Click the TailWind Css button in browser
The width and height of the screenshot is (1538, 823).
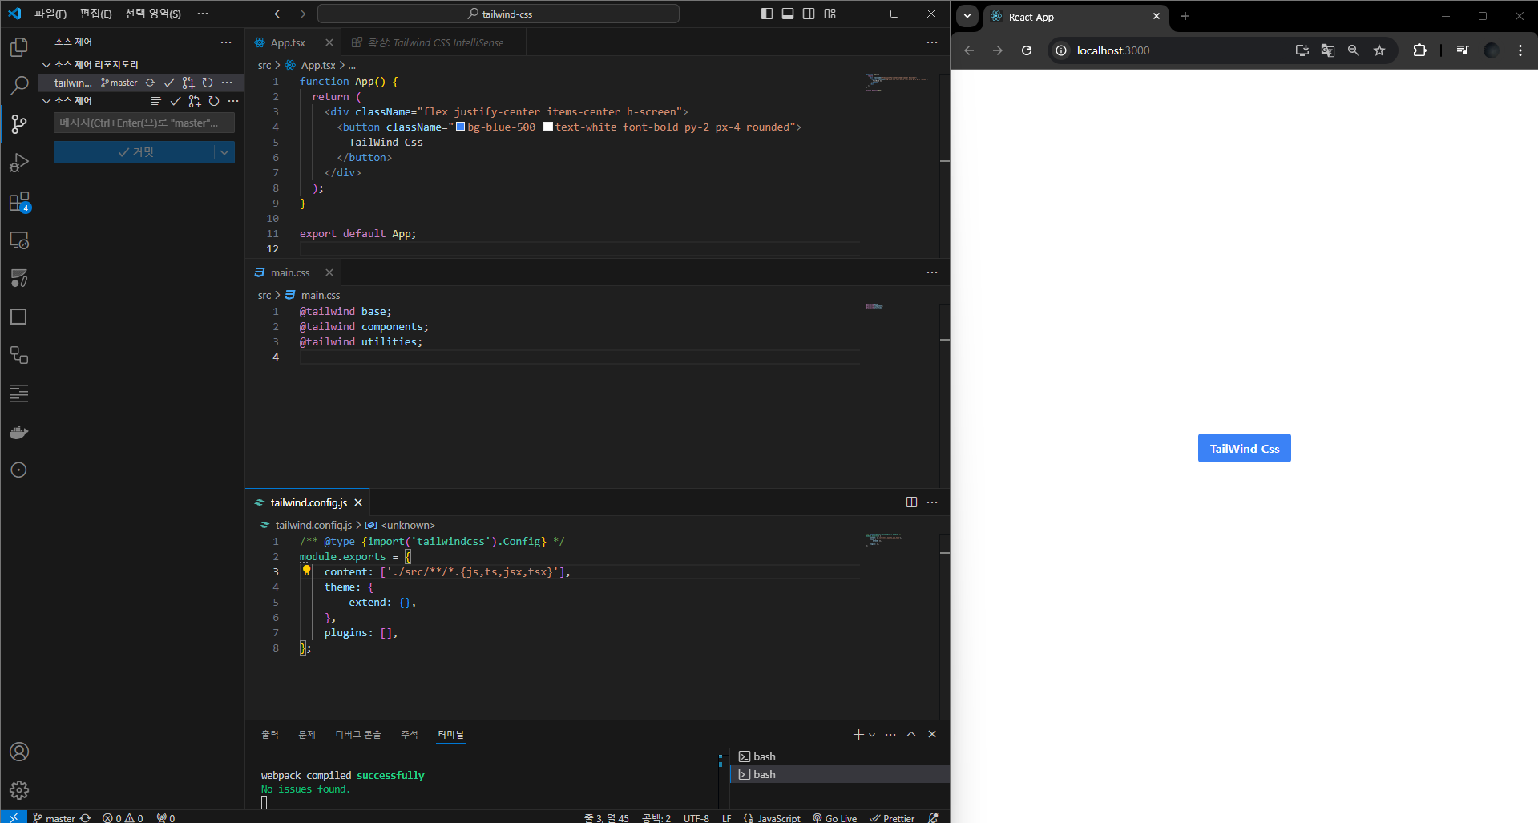point(1244,449)
